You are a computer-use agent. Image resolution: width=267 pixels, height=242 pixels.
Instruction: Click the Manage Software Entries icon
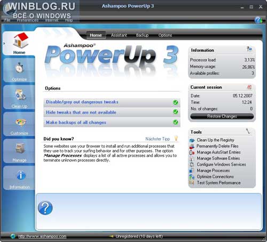coord(192,158)
